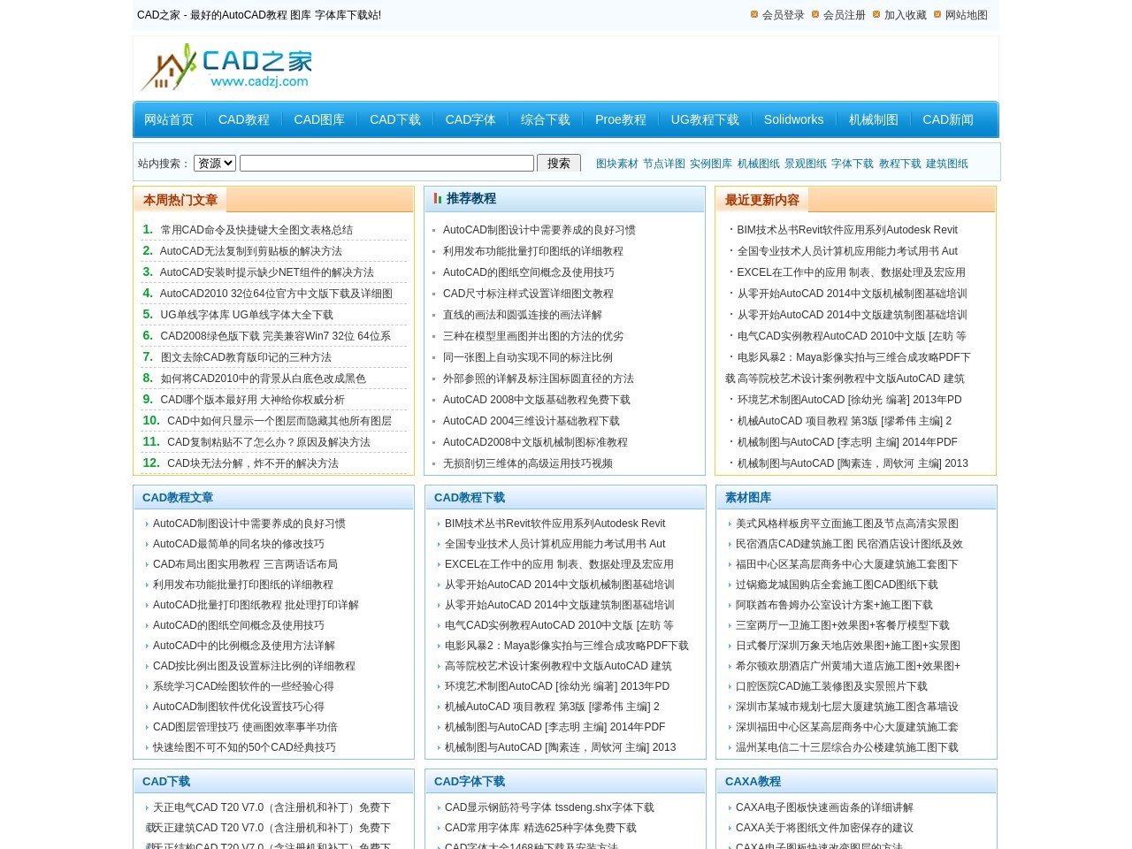Open 综合下载 navigation item
Screen dimensions: 1132x849
click(546, 119)
